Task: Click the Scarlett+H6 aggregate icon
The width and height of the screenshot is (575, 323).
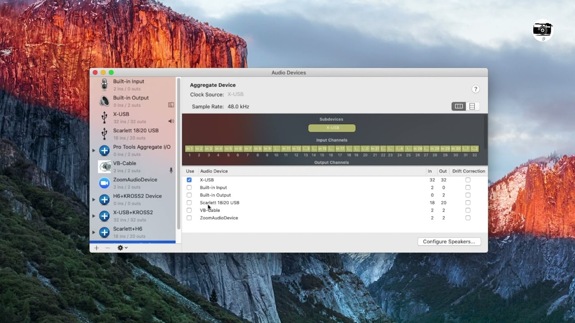Action: point(104,232)
